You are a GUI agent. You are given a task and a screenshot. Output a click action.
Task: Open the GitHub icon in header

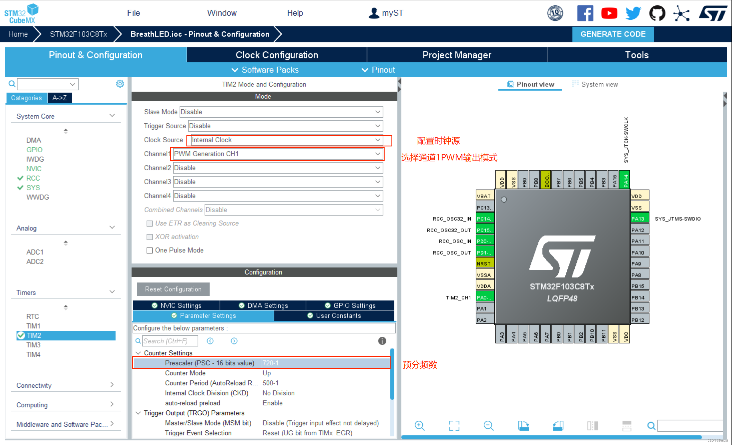[x=657, y=13]
